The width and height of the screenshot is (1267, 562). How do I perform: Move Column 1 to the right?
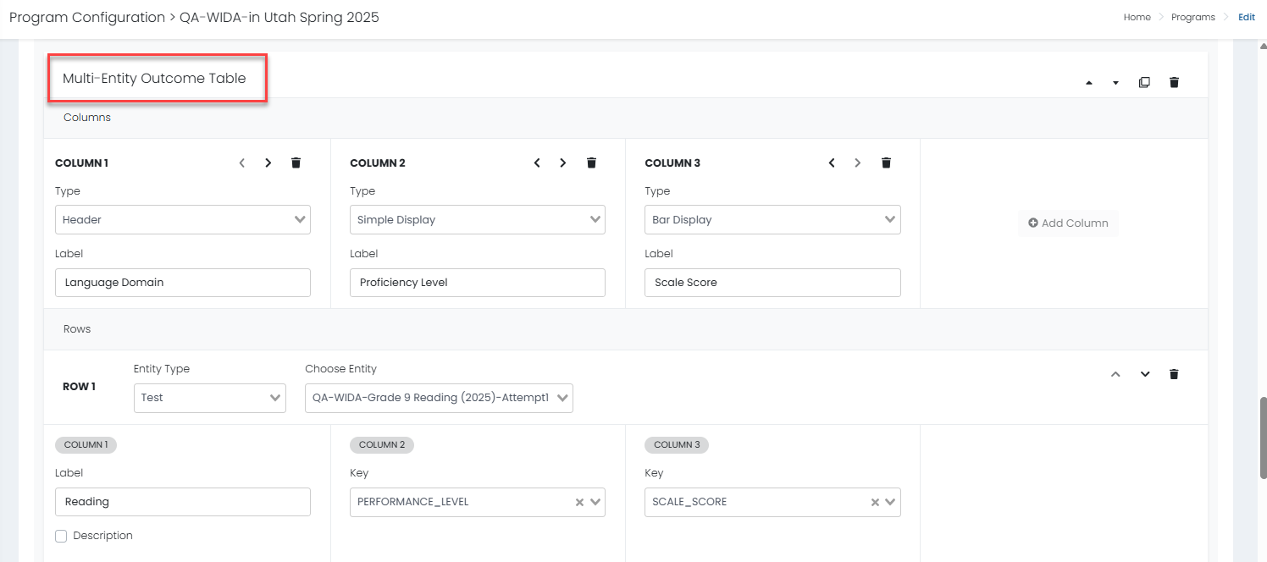pyautogui.click(x=268, y=163)
